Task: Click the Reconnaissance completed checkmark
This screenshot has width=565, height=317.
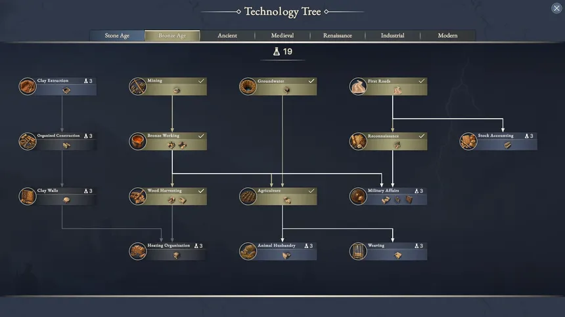Action: [422, 136]
